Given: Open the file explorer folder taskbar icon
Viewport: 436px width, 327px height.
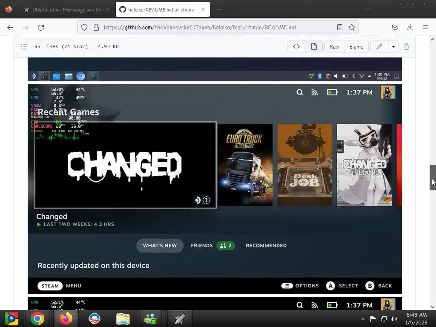Looking at the screenshot, I should tap(123, 318).
